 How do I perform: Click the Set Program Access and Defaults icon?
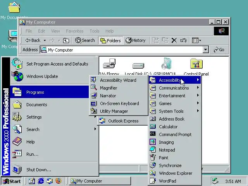click(17, 64)
